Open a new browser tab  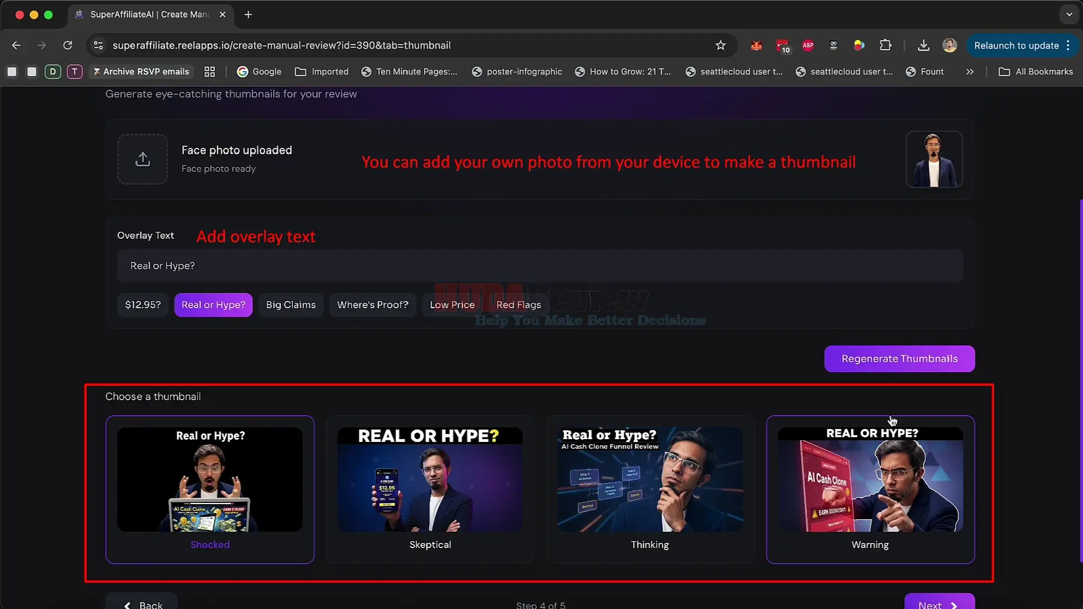248,15
